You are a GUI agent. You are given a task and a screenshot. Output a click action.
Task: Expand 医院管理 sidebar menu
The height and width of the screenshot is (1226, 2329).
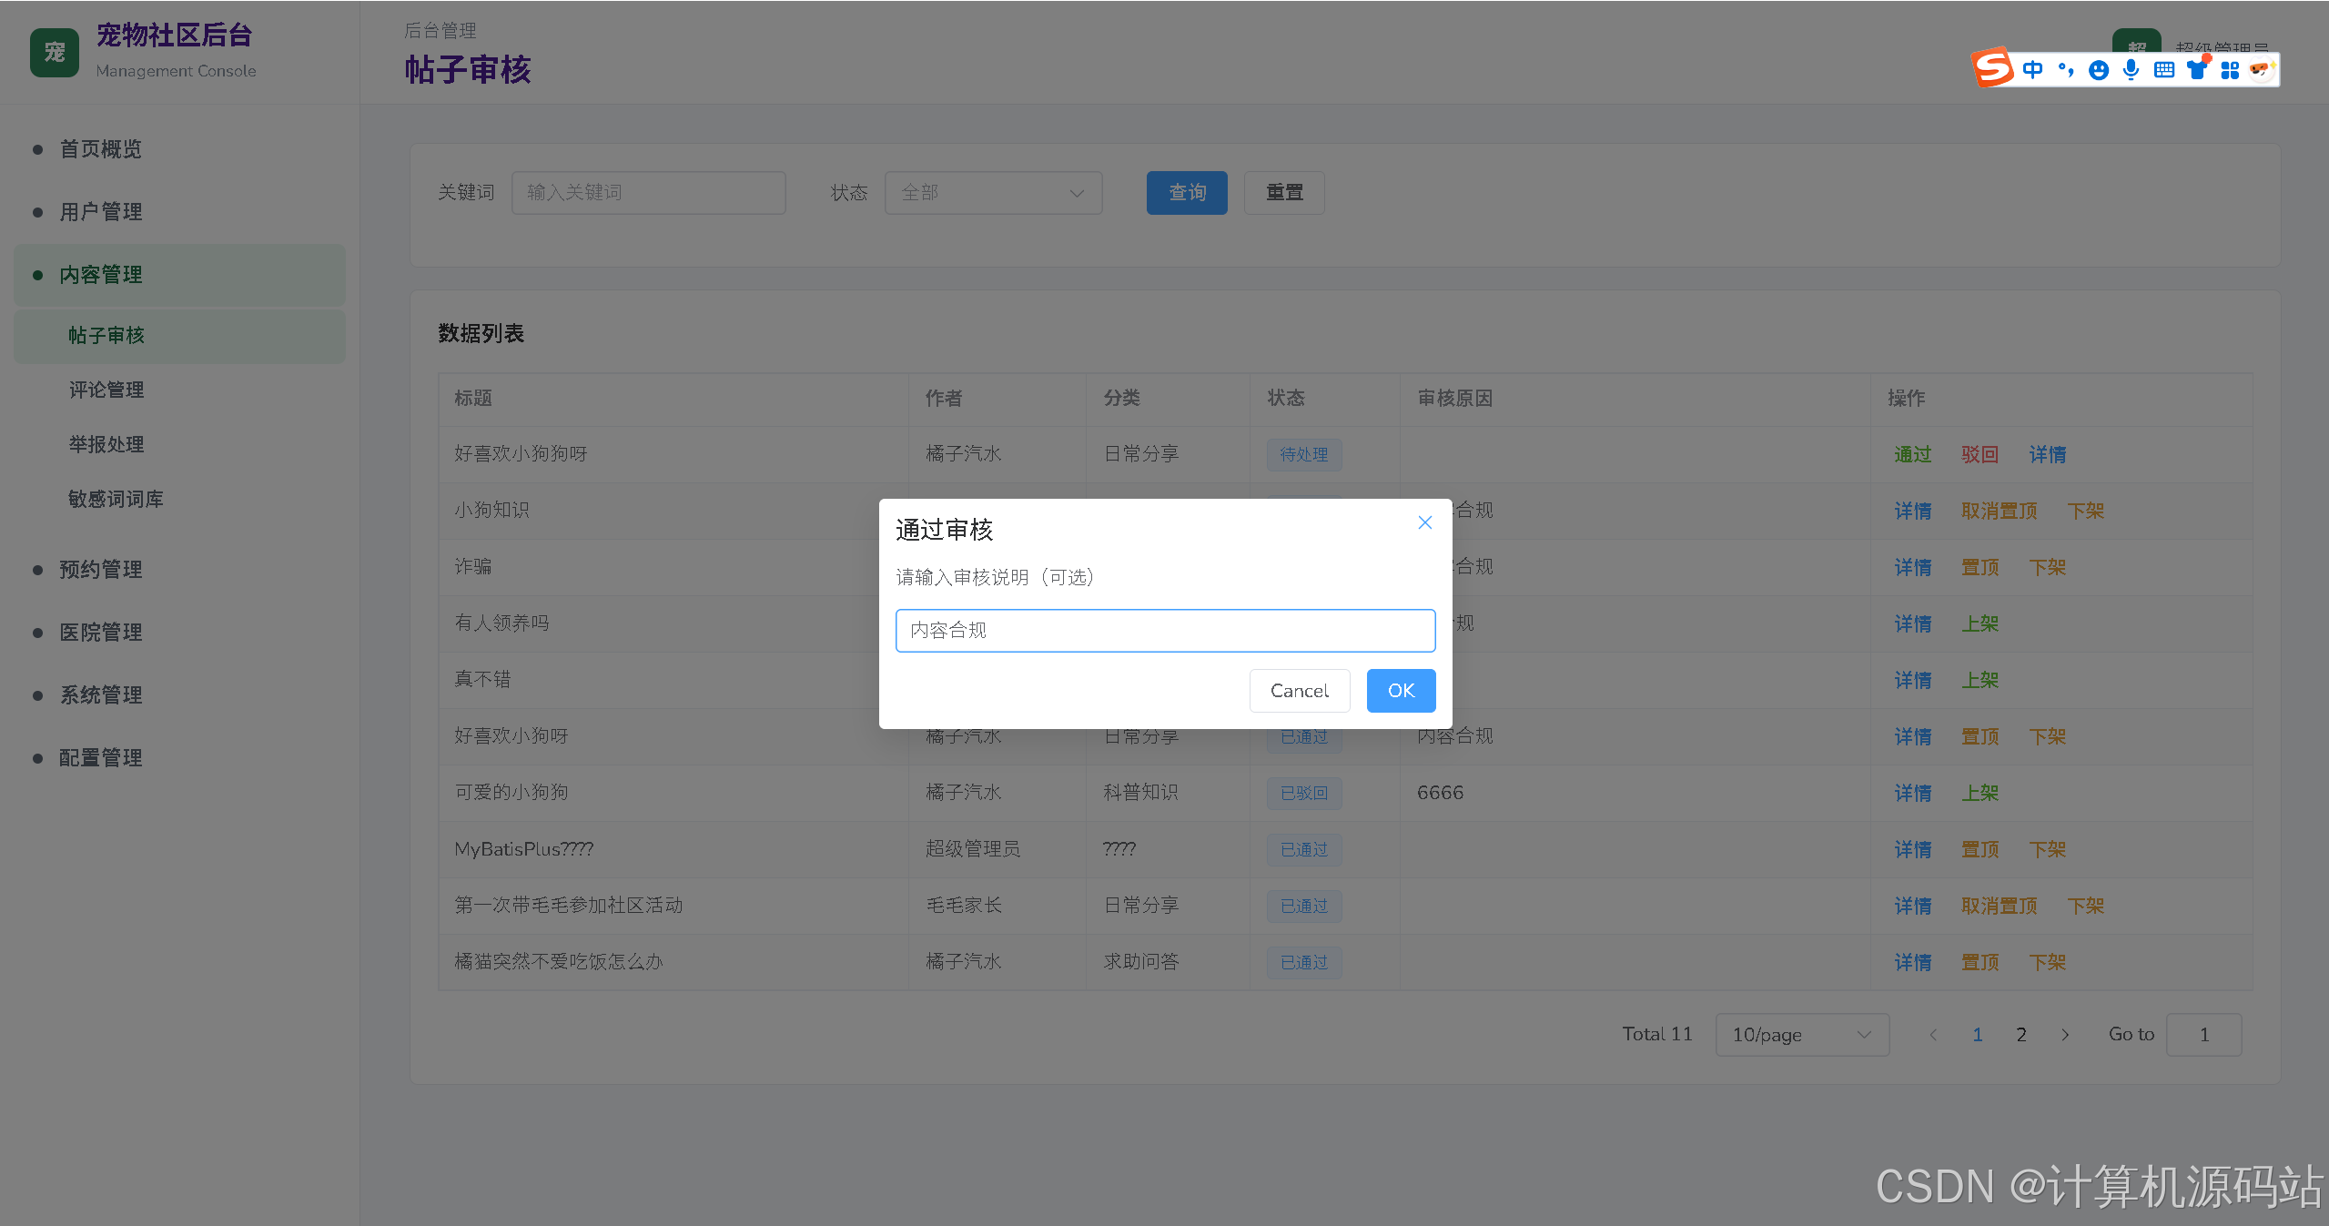(179, 633)
